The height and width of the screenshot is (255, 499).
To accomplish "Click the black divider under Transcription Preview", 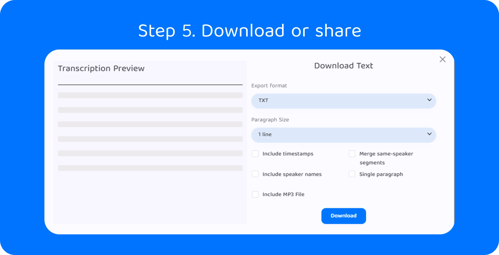I will click(150, 85).
